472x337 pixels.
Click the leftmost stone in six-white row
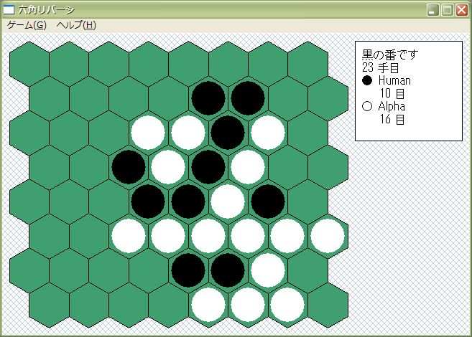[129, 236]
